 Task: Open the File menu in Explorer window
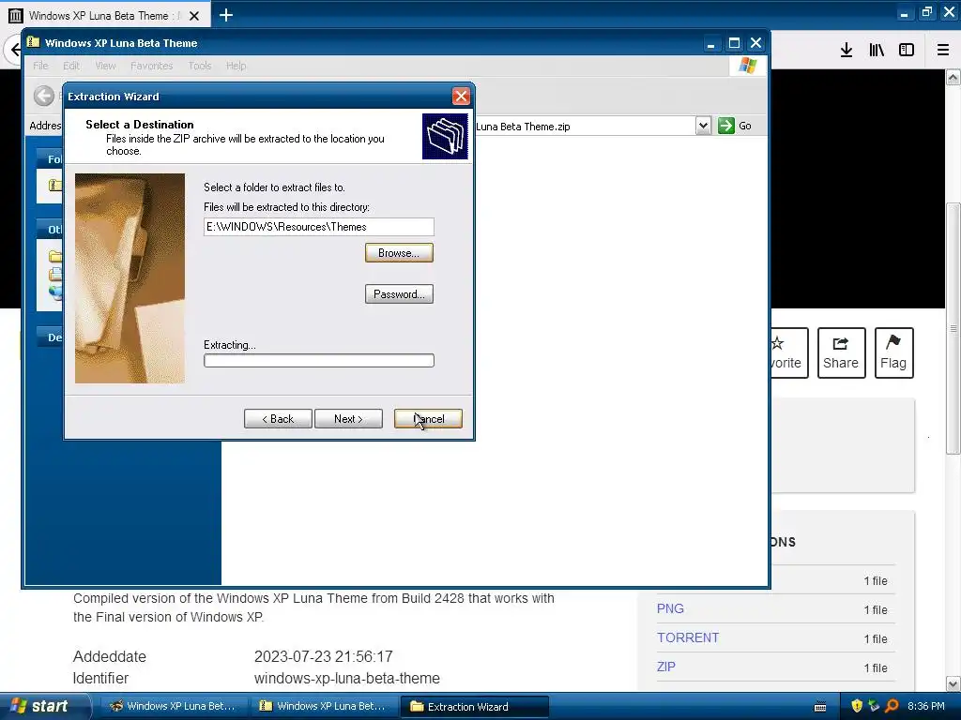coord(40,66)
